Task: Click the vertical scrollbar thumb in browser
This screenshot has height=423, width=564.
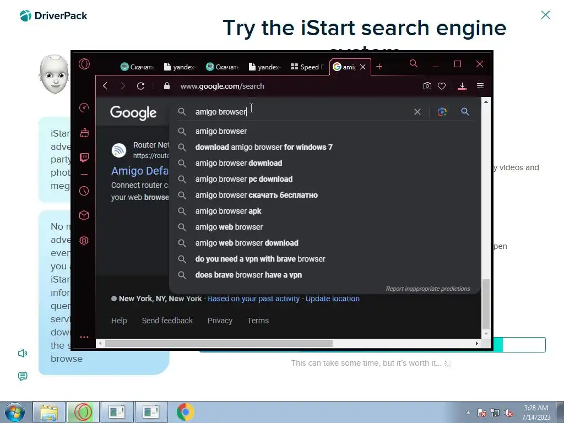Action: tap(486, 304)
